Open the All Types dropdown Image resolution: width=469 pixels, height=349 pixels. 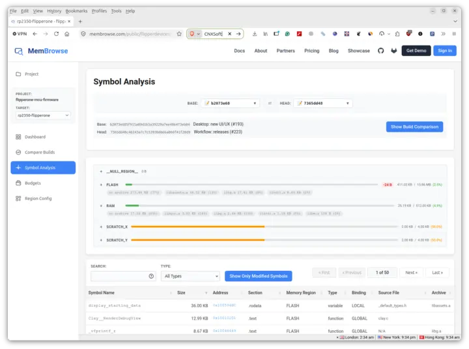[190, 276]
